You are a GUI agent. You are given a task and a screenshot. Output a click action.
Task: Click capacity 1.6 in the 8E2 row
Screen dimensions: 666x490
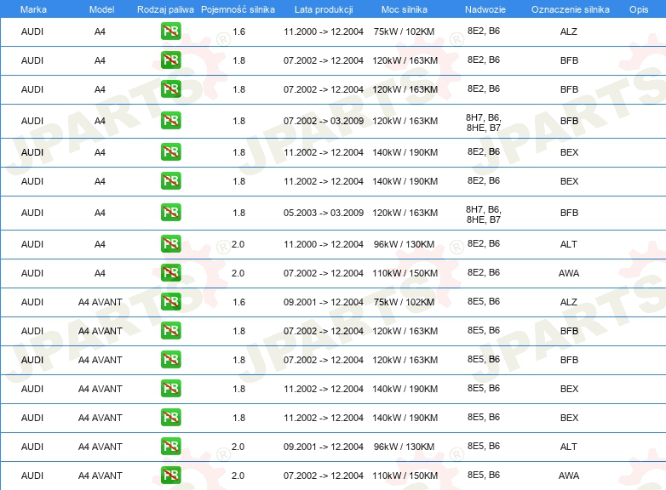[x=238, y=31]
